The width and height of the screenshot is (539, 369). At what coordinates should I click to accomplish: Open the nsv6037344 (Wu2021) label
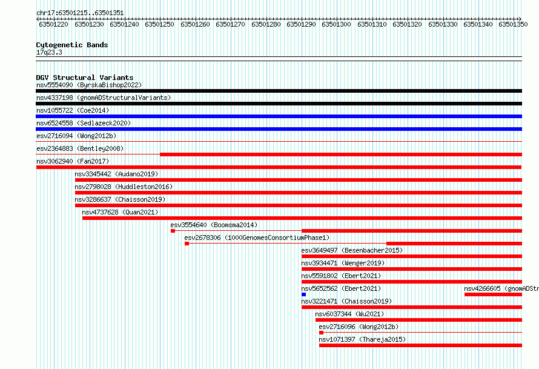[x=349, y=314]
